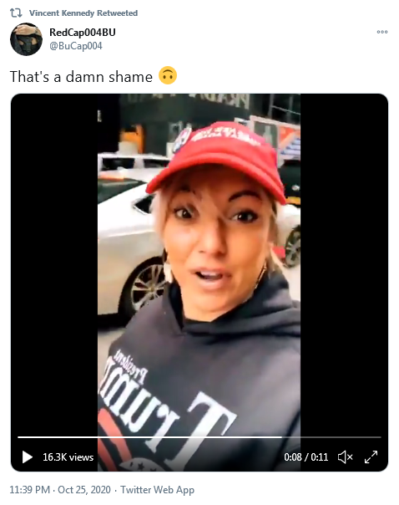This screenshot has height=505, width=399.
Task: Click the @BuCap004 handle
Action: click(76, 46)
